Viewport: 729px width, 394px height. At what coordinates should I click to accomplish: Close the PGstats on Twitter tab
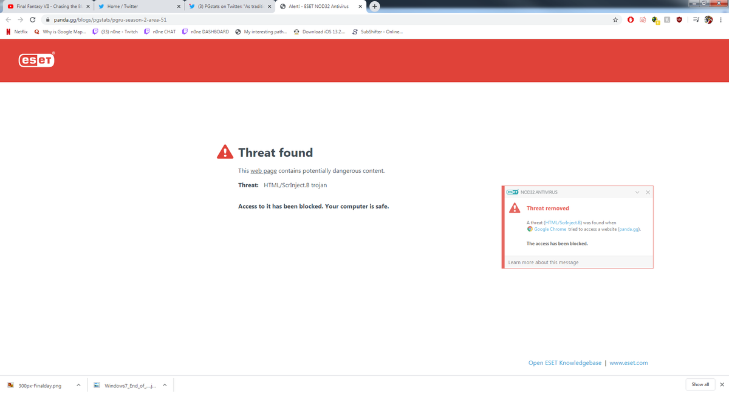tap(271, 7)
